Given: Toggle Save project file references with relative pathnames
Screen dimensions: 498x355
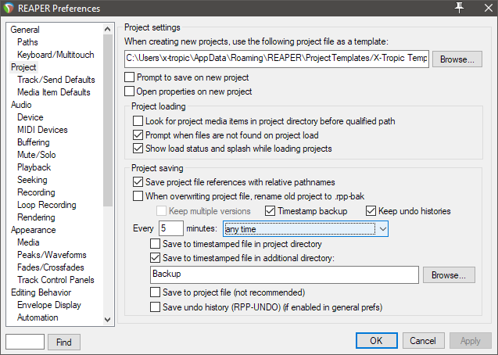Looking at the screenshot, I should pos(138,182).
